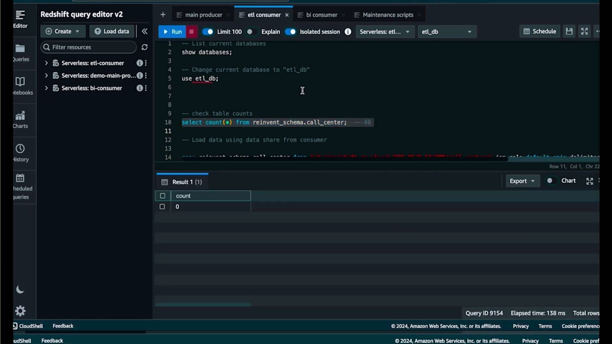Select the Result 1 tab
The image size is (612, 344).
click(182, 182)
